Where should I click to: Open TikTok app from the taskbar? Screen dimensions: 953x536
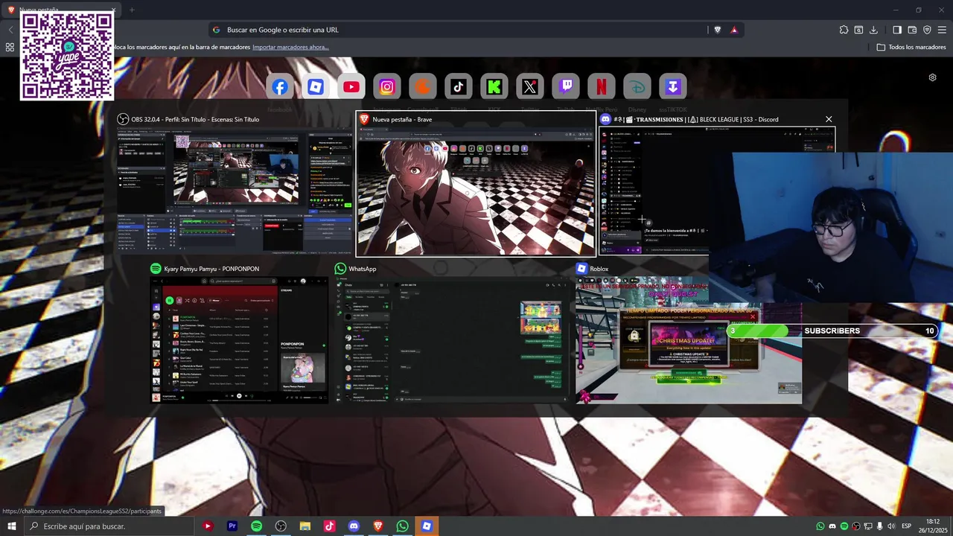click(329, 526)
